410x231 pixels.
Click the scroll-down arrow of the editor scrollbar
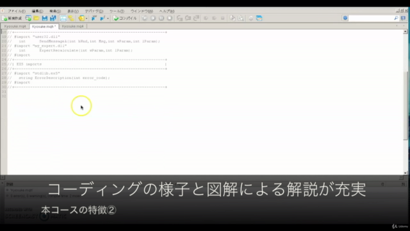pos(406,173)
